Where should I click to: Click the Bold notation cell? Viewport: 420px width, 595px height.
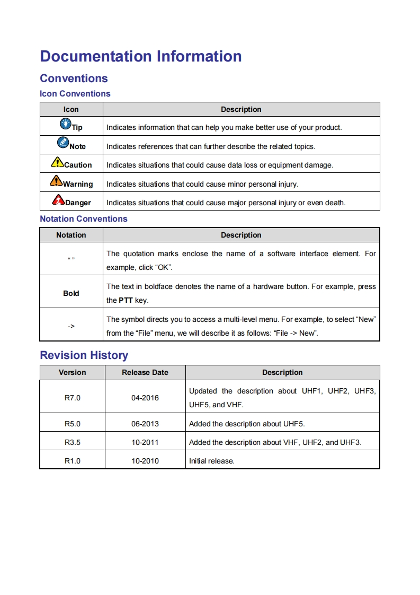pyautogui.click(x=71, y=293)
